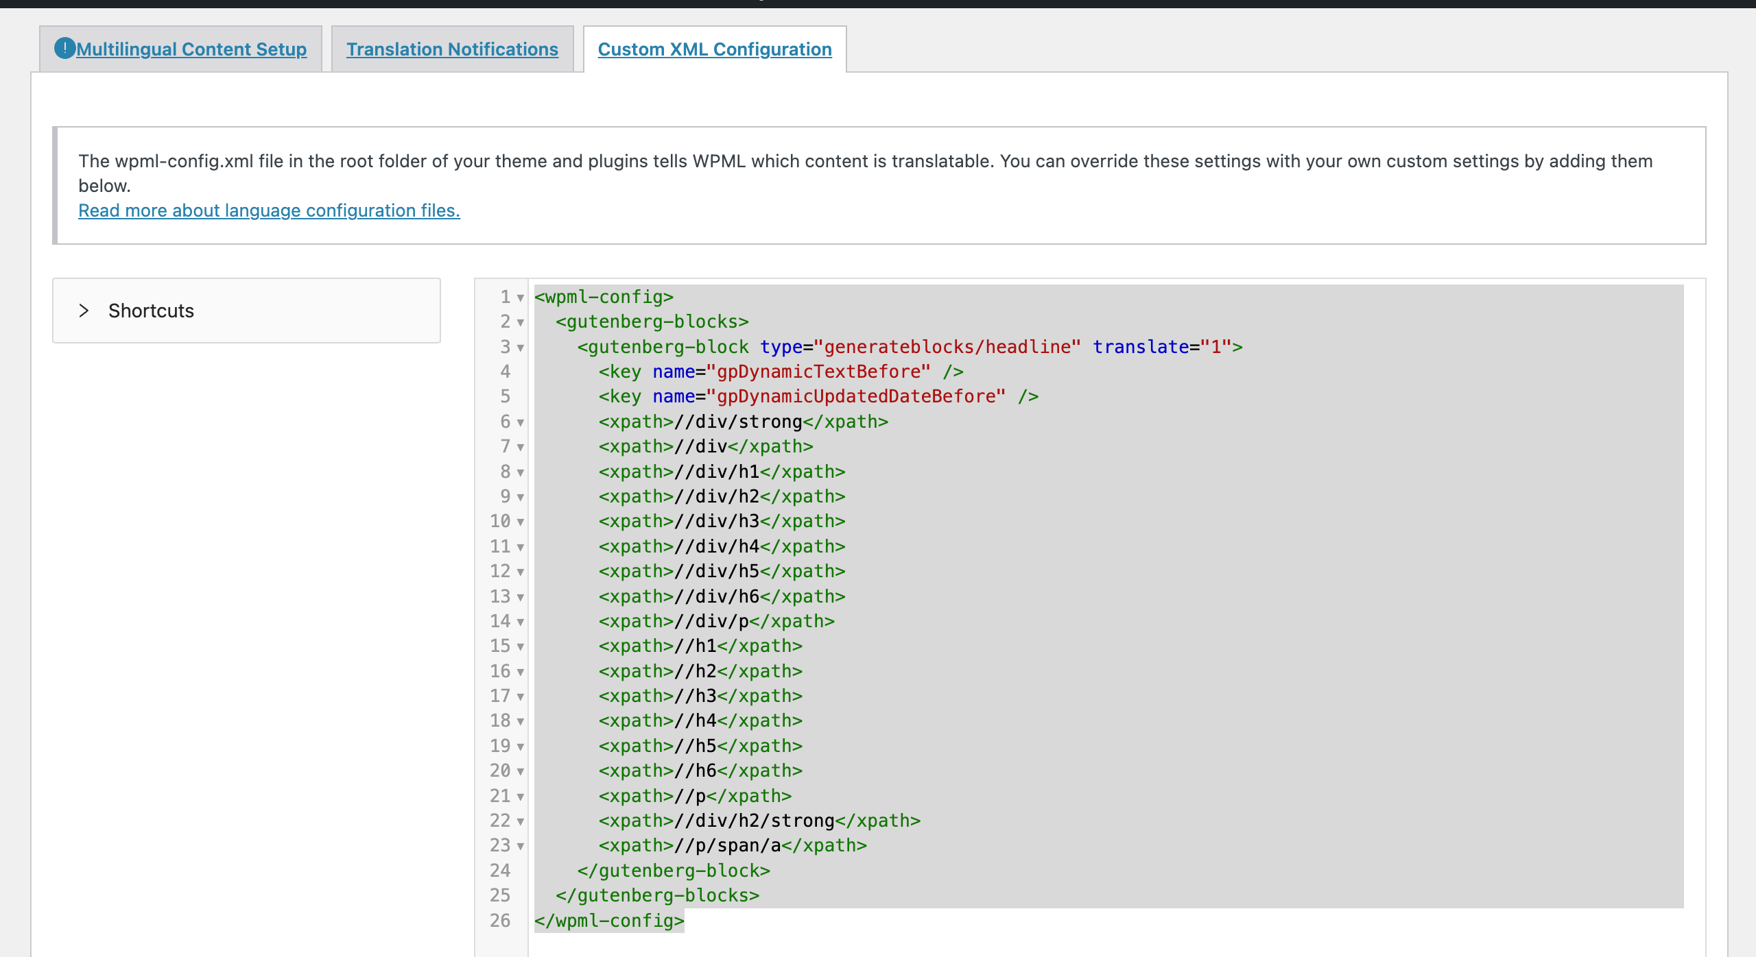Toggle fold arrow on line 6

click(521, 422)
